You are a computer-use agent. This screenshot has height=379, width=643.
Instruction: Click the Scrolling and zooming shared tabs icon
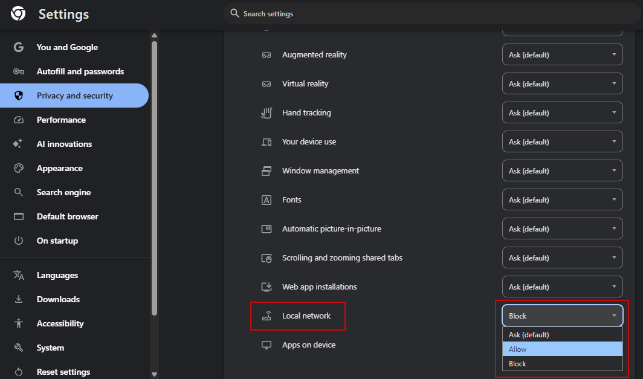(x=267, y=258)
